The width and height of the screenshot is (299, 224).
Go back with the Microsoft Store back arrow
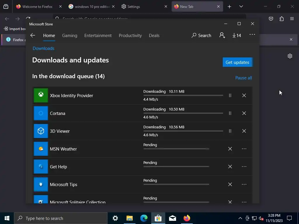(x=33, y=35)
